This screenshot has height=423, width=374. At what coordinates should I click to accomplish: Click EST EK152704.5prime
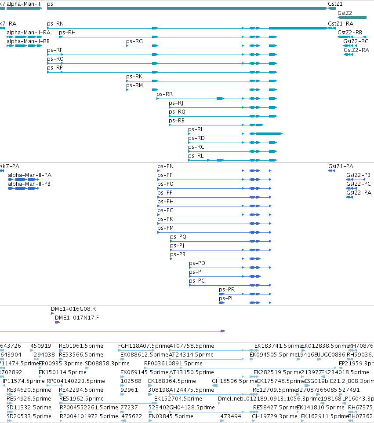(178, 399)
